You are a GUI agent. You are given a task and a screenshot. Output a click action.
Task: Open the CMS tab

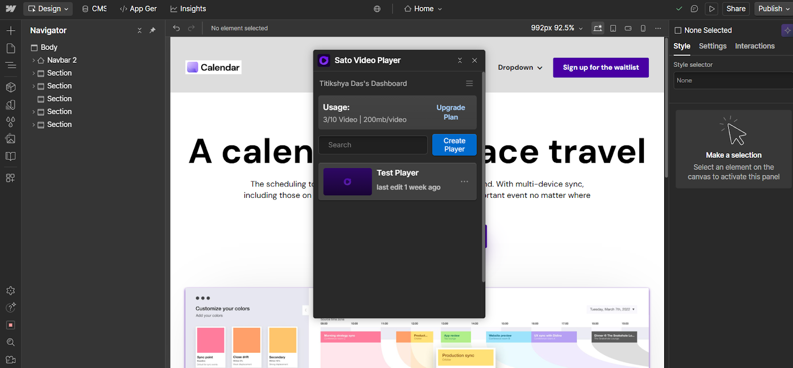94,9
